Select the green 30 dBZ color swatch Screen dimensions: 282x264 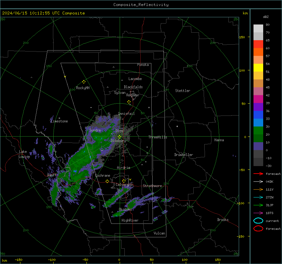[258, 130]
